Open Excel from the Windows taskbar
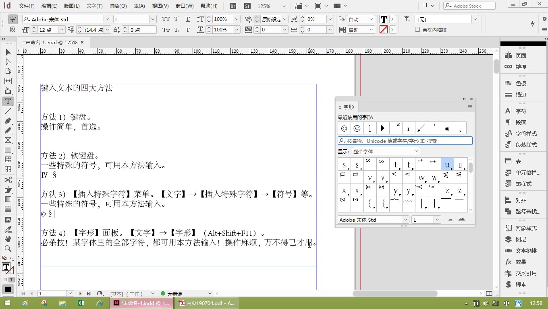Image resolution: width=548 pixels, height=309 pixels. click(81, 303)
